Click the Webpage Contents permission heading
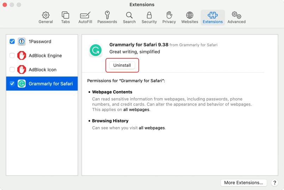Screen dimensions: 284x190 click(112, 92)
